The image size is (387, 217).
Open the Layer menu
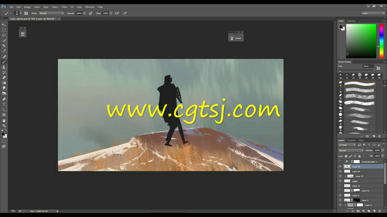click(x=37, y=7)
